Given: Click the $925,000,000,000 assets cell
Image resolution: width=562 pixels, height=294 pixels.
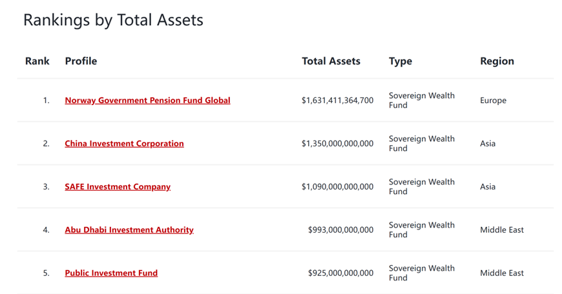Looking at the screenshot, I should tap(340, 273).
